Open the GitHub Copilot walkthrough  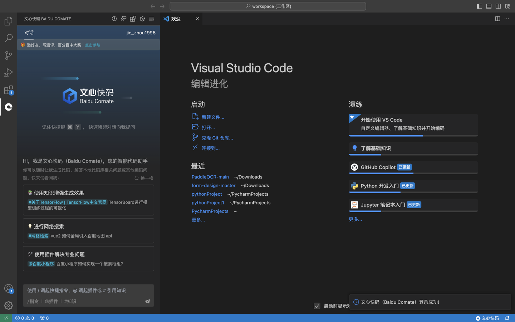[413, 167]
